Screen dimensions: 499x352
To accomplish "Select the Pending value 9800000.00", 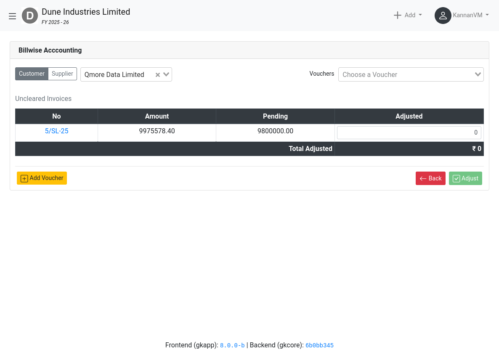I will pos(275,131).
